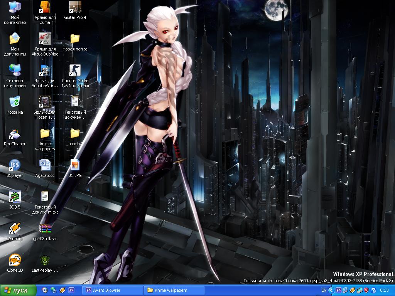Click the globe icon in Quick Launch

(x=53, y=290)
